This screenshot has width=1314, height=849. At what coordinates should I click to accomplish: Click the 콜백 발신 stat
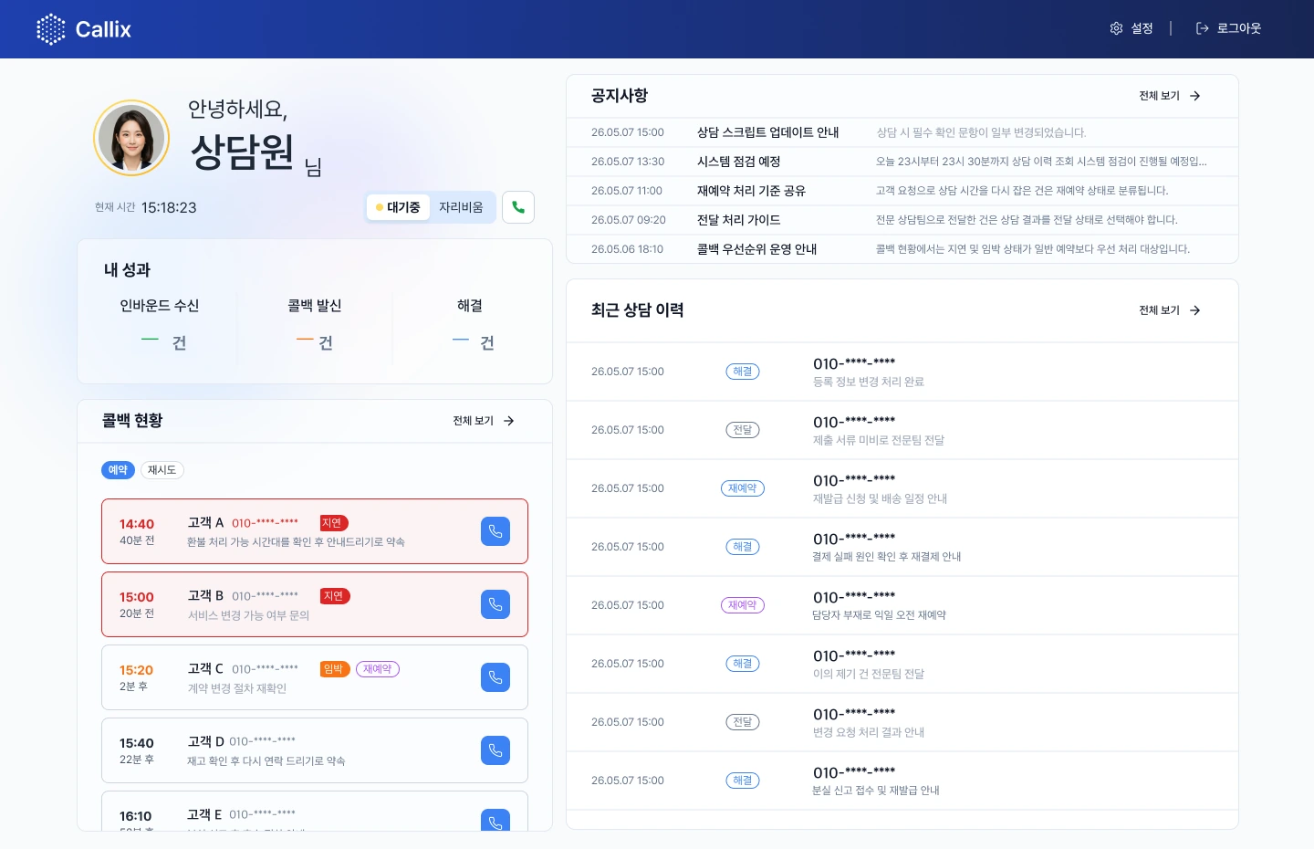click(x=315, y=325)
